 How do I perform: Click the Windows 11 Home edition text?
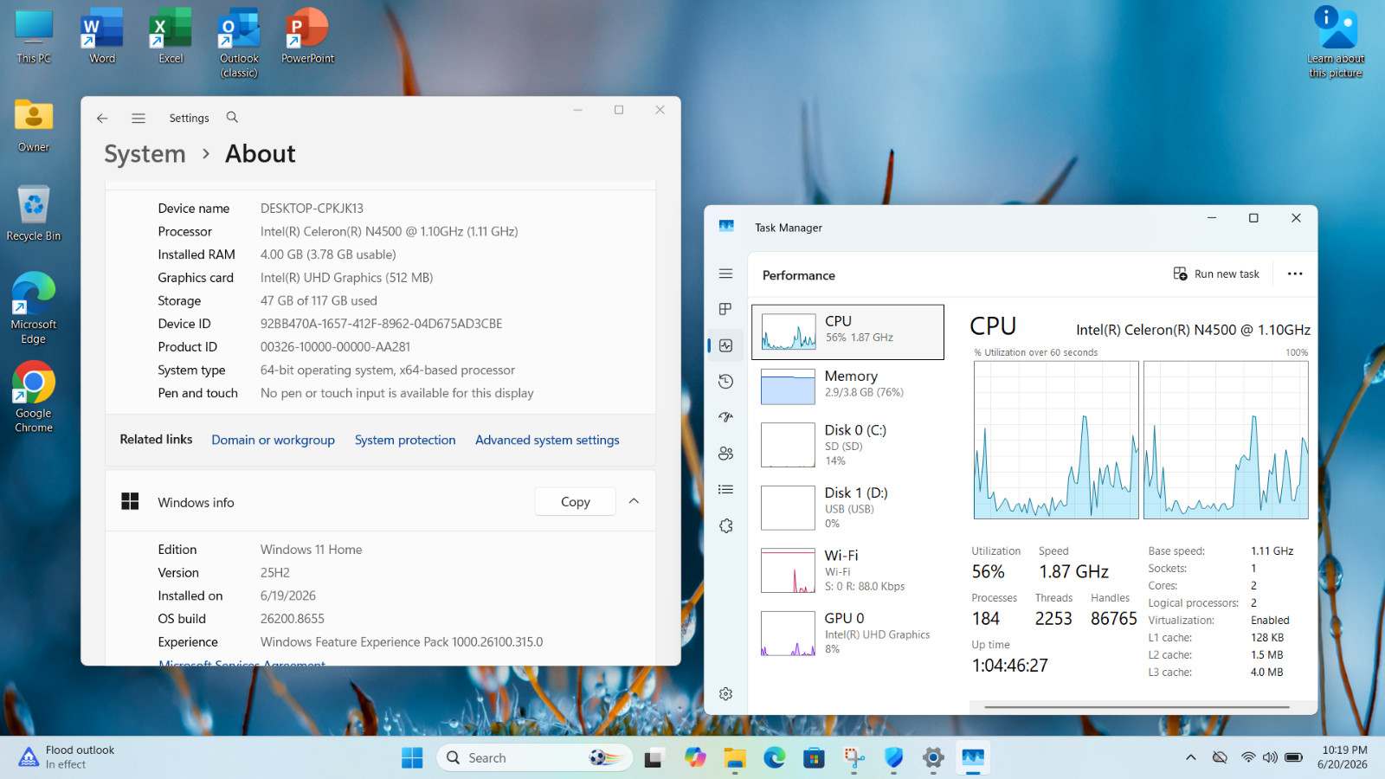pos(311,550)
